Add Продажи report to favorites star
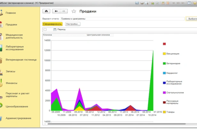 [74, 11]
